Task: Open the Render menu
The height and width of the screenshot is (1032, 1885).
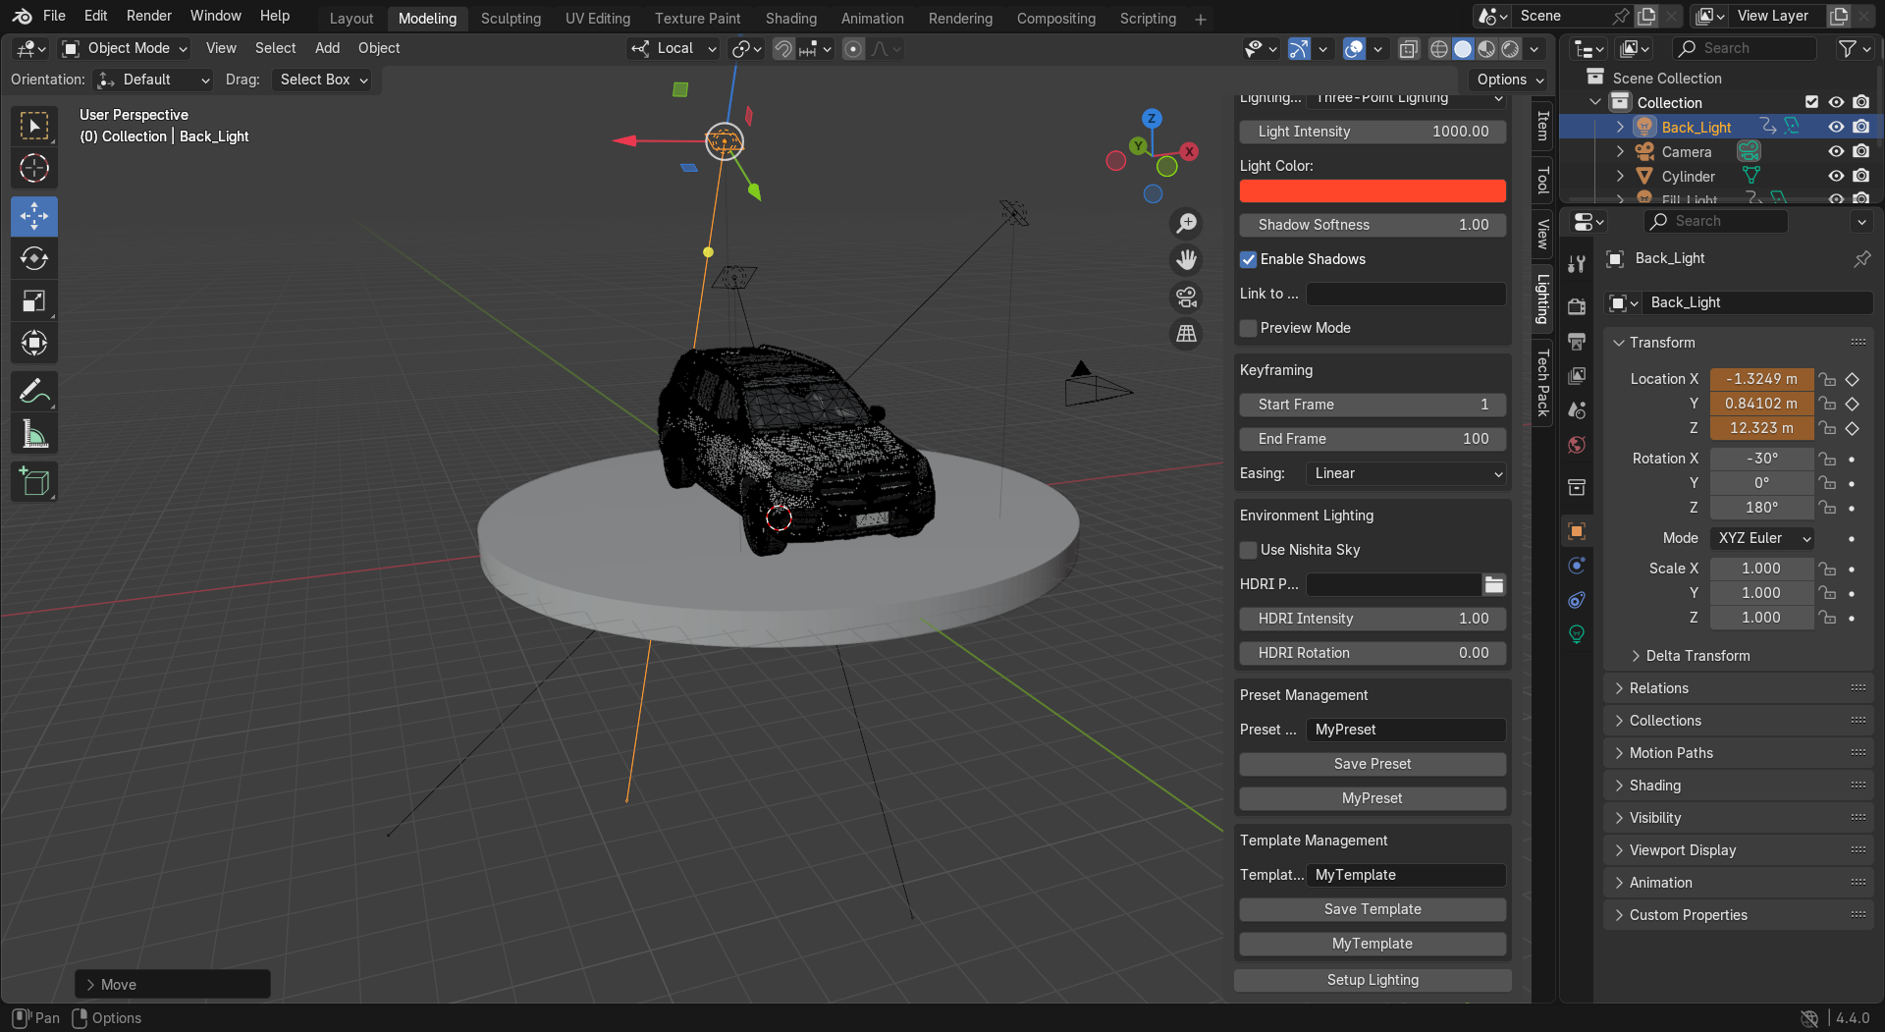Action: (x=149, y=16)
